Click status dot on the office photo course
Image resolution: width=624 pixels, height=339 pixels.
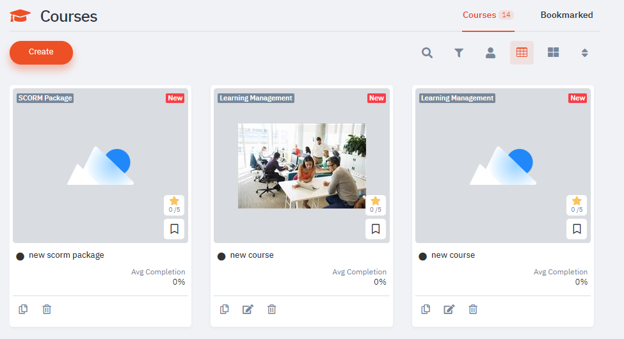pos(221,256)
